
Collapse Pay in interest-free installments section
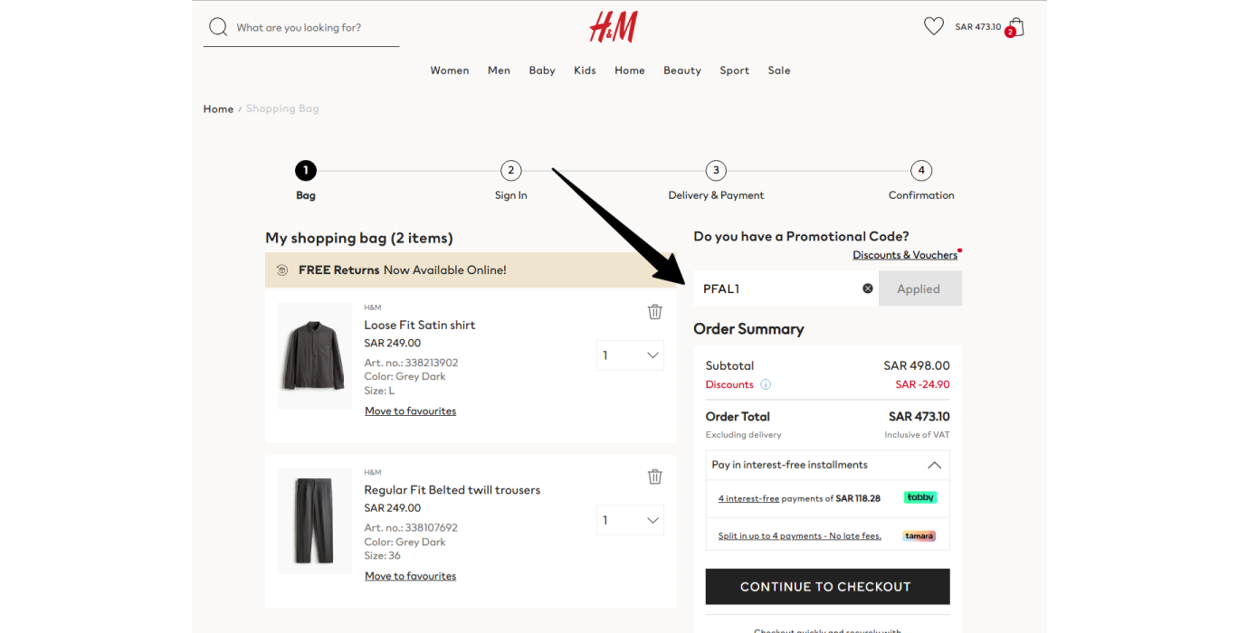(935, 465)
